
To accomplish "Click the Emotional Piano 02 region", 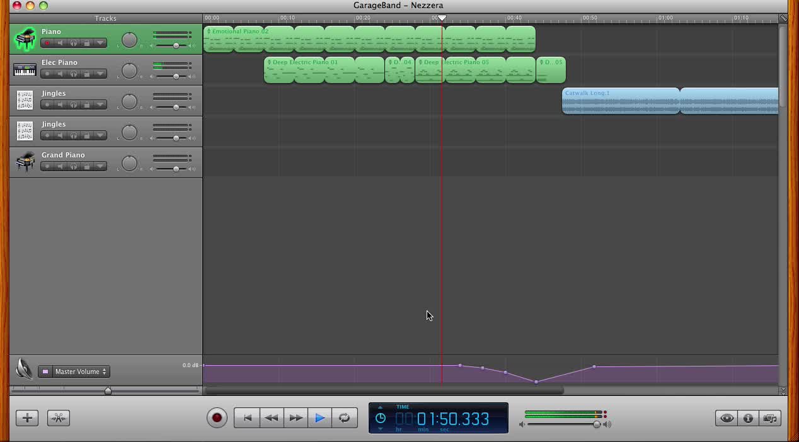I will [x=239, y=39].
